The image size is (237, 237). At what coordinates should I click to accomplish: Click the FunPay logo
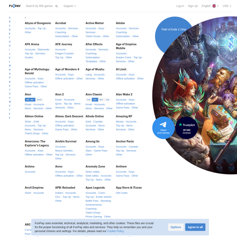click(15, 6)
